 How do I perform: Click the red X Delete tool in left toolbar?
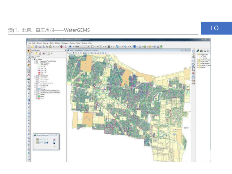tap(29, 75)
